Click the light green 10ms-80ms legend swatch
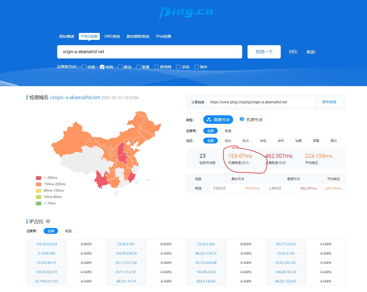 click(x=39, y=197)
